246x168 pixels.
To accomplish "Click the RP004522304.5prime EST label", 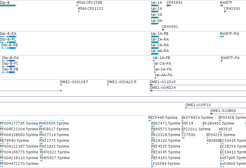I will 19,129.
